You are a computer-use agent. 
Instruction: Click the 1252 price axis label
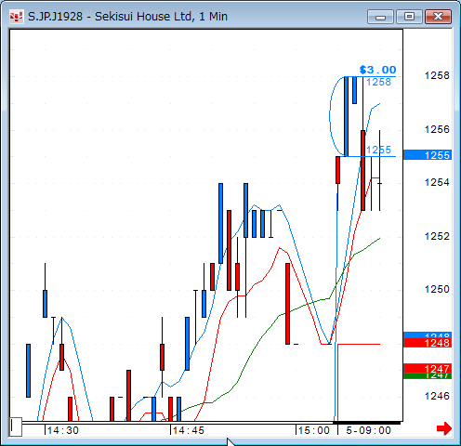437,236
